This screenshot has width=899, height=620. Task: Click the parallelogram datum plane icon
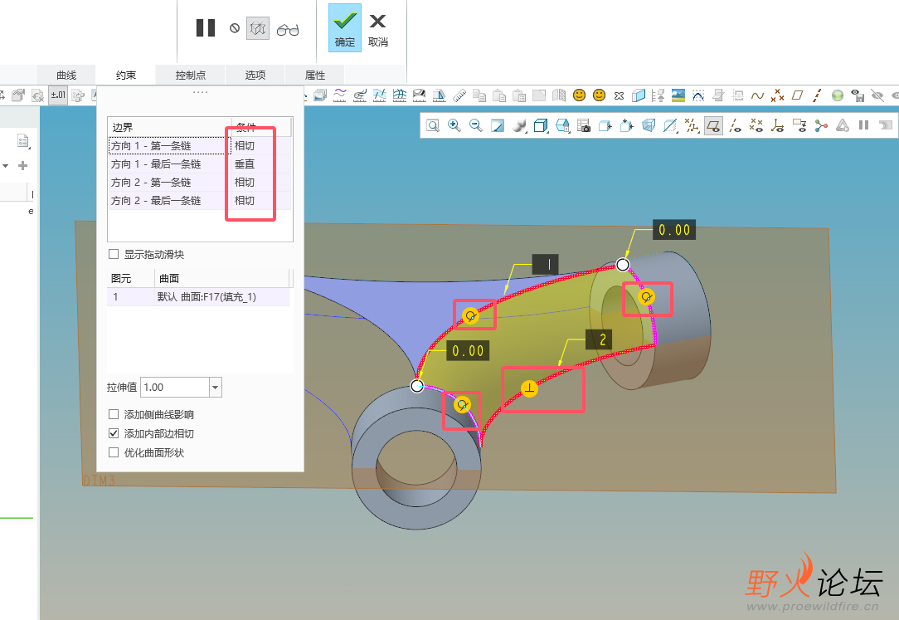pyautogui.click(x=797, y=95)
